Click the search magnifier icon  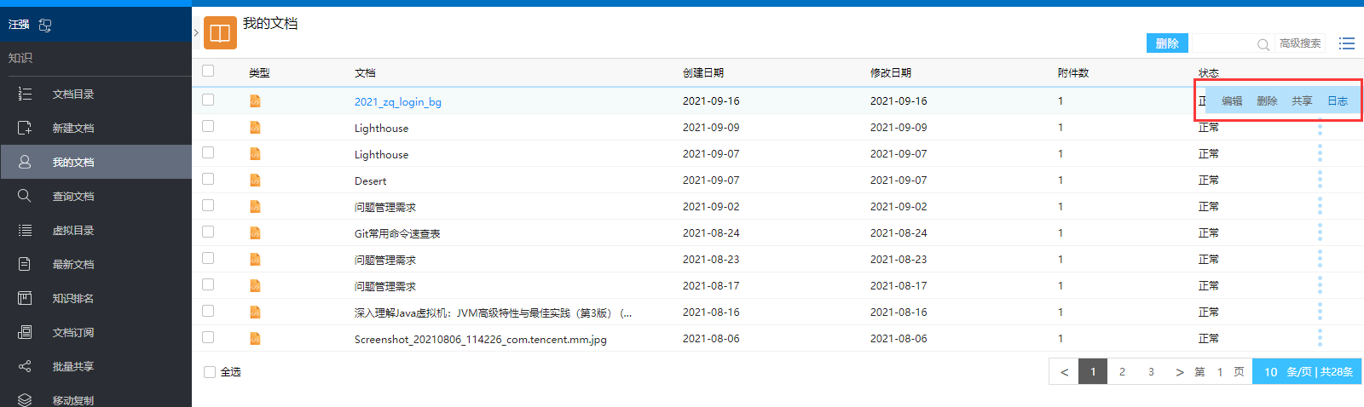1263,44
